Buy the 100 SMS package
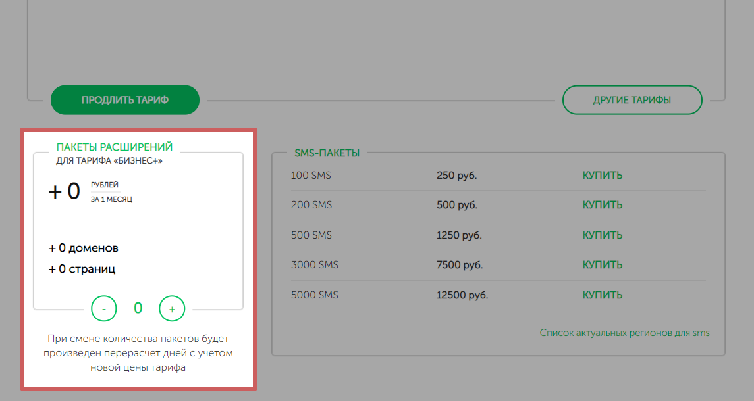754x401 pixels. (602, 176)
